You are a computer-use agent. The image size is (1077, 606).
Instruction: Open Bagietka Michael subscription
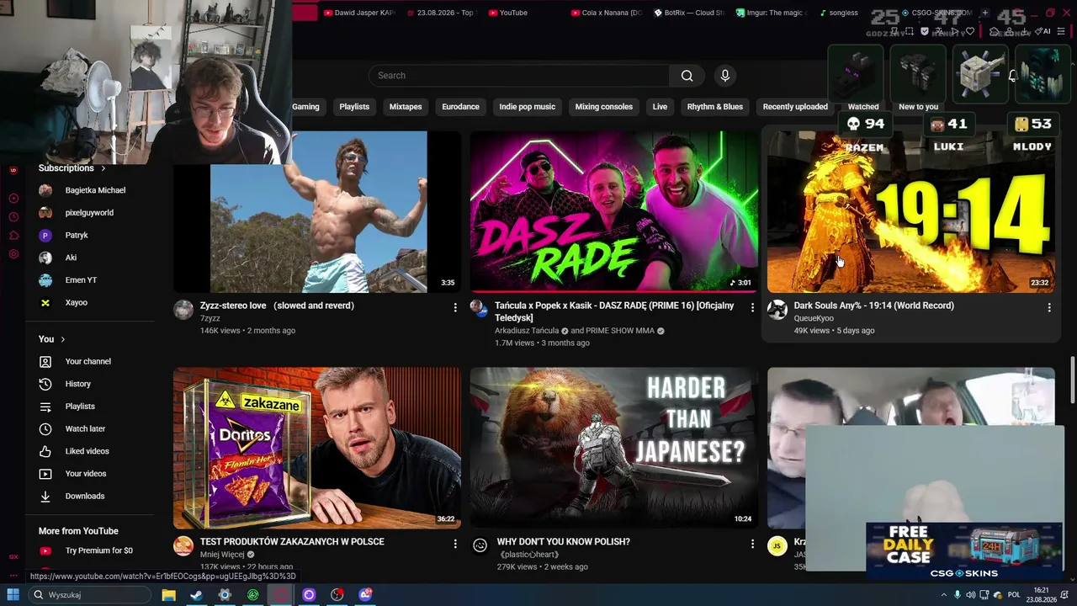94,191
